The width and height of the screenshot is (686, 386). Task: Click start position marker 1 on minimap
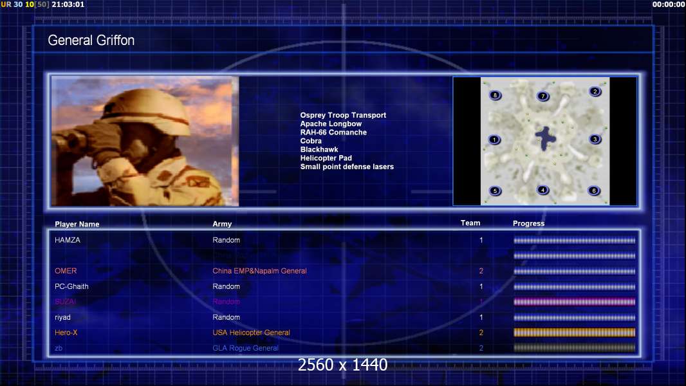point(494,140)
